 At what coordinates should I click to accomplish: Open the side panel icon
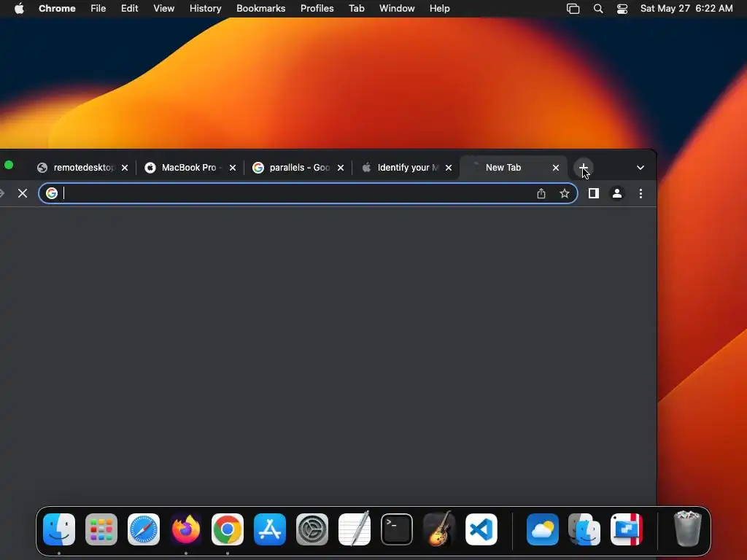(594, 193)
